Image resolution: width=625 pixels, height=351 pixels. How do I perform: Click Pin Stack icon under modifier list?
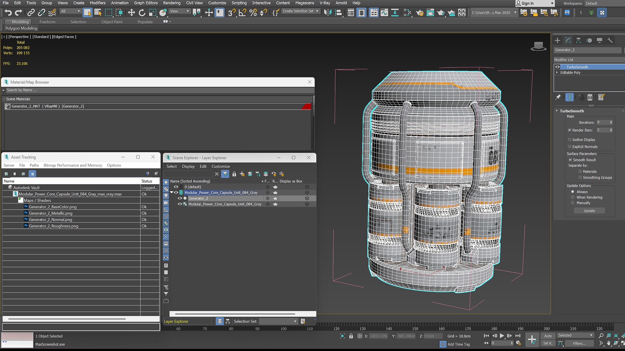click(x=558, y=97)
